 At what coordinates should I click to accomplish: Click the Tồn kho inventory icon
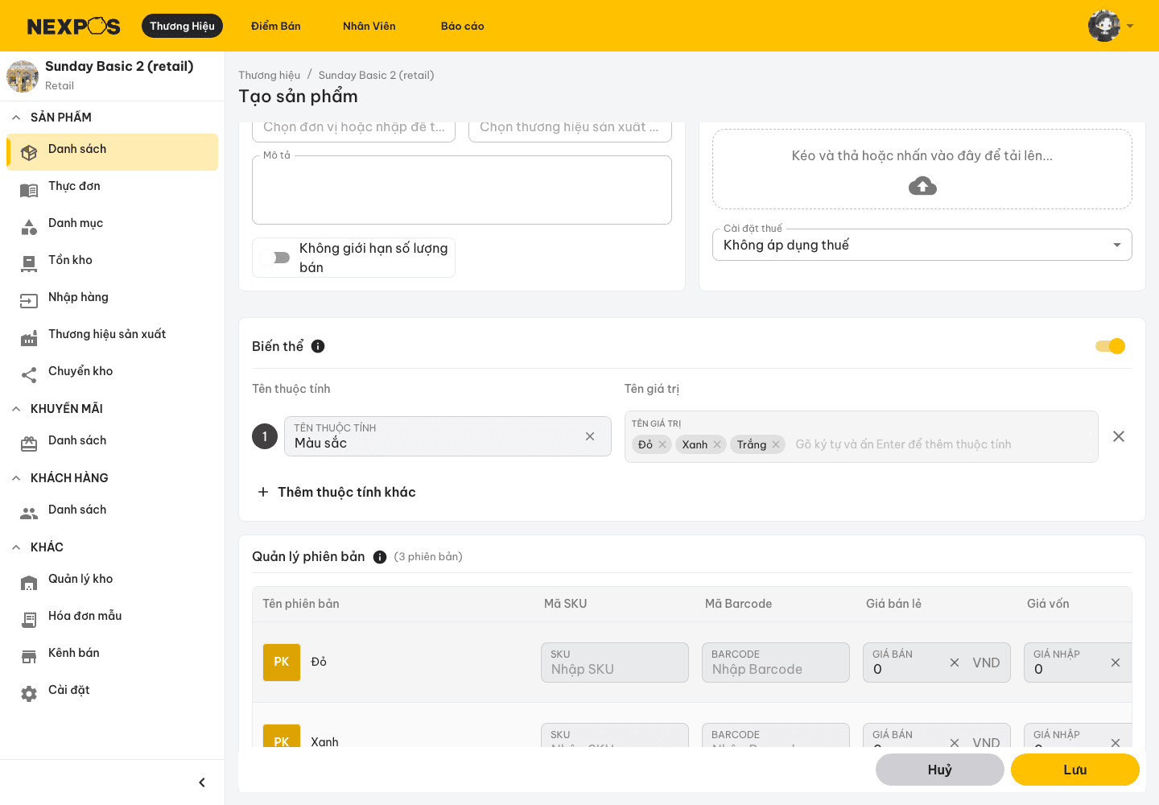point(29,262)
